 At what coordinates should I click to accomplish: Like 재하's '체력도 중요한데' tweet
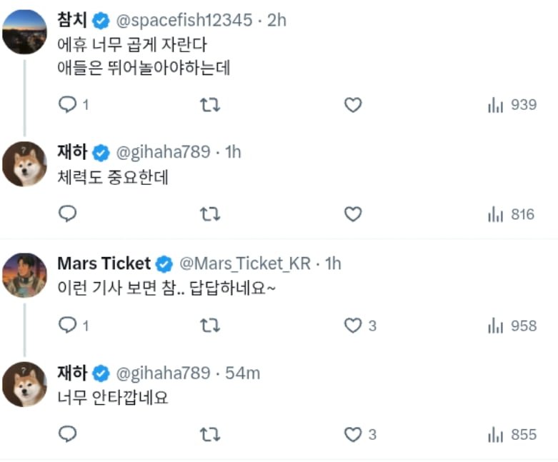coord(353,214)
